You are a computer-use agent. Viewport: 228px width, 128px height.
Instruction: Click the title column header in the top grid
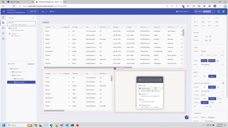pos(87,27)
